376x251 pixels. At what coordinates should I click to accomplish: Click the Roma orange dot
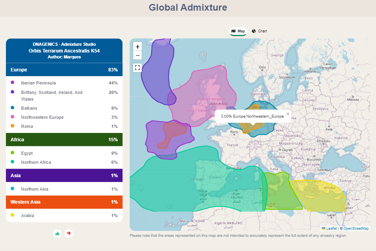[x=13, y=126]
